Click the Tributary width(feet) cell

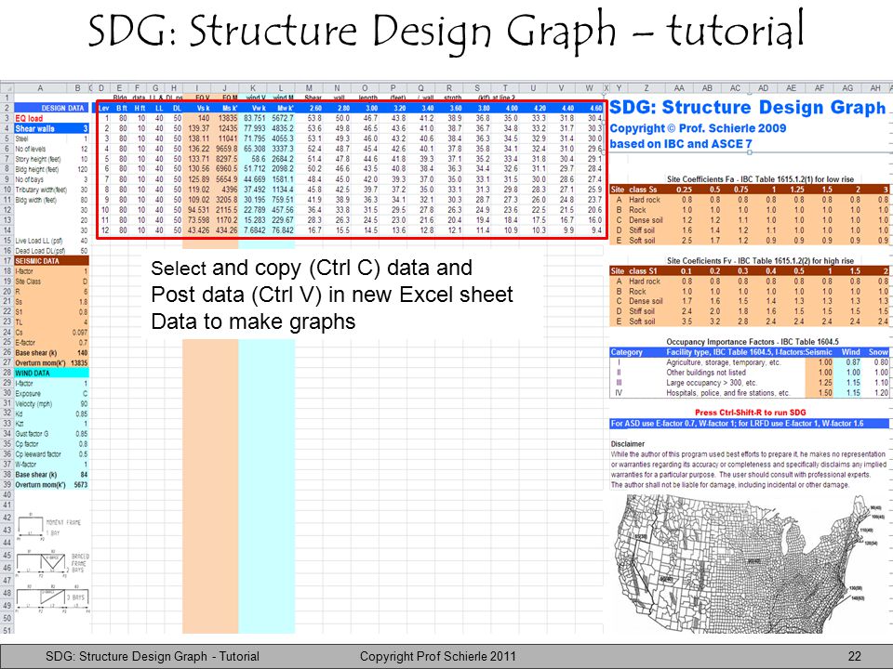(x=41, y=190)
